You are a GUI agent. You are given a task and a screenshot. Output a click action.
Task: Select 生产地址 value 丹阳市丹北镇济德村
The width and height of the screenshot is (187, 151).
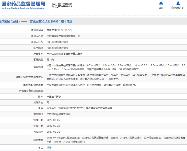pos(57,48)
